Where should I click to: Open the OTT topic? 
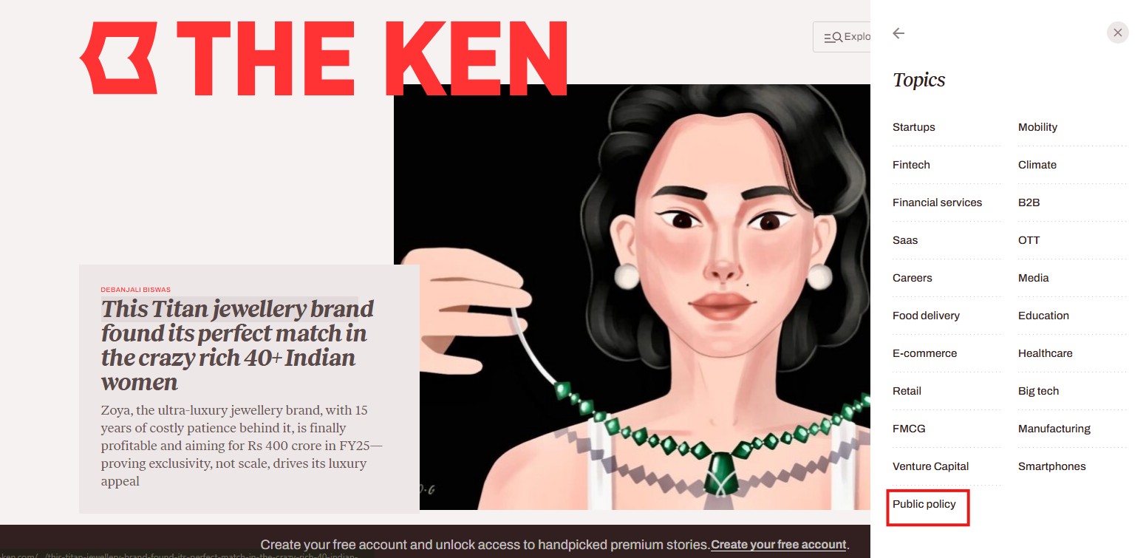(1029, 240)
